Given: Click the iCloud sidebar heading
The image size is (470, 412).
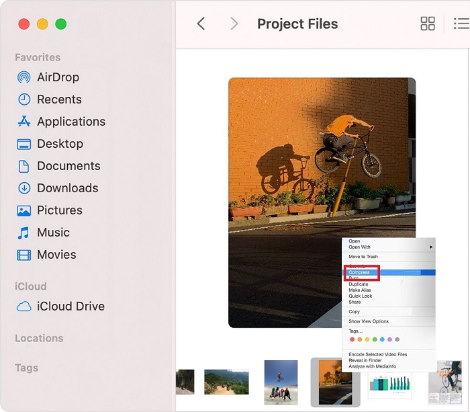Looking at the screenshot, I should pyautogui.click(x=31, y=286).
